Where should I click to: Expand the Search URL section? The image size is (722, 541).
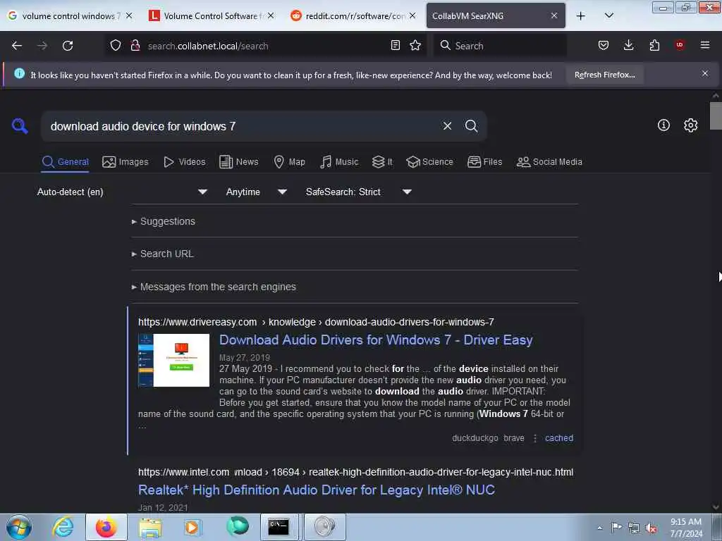pos(163,254)
